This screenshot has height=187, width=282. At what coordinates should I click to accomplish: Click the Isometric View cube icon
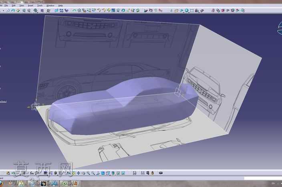[x=108, y=173]
